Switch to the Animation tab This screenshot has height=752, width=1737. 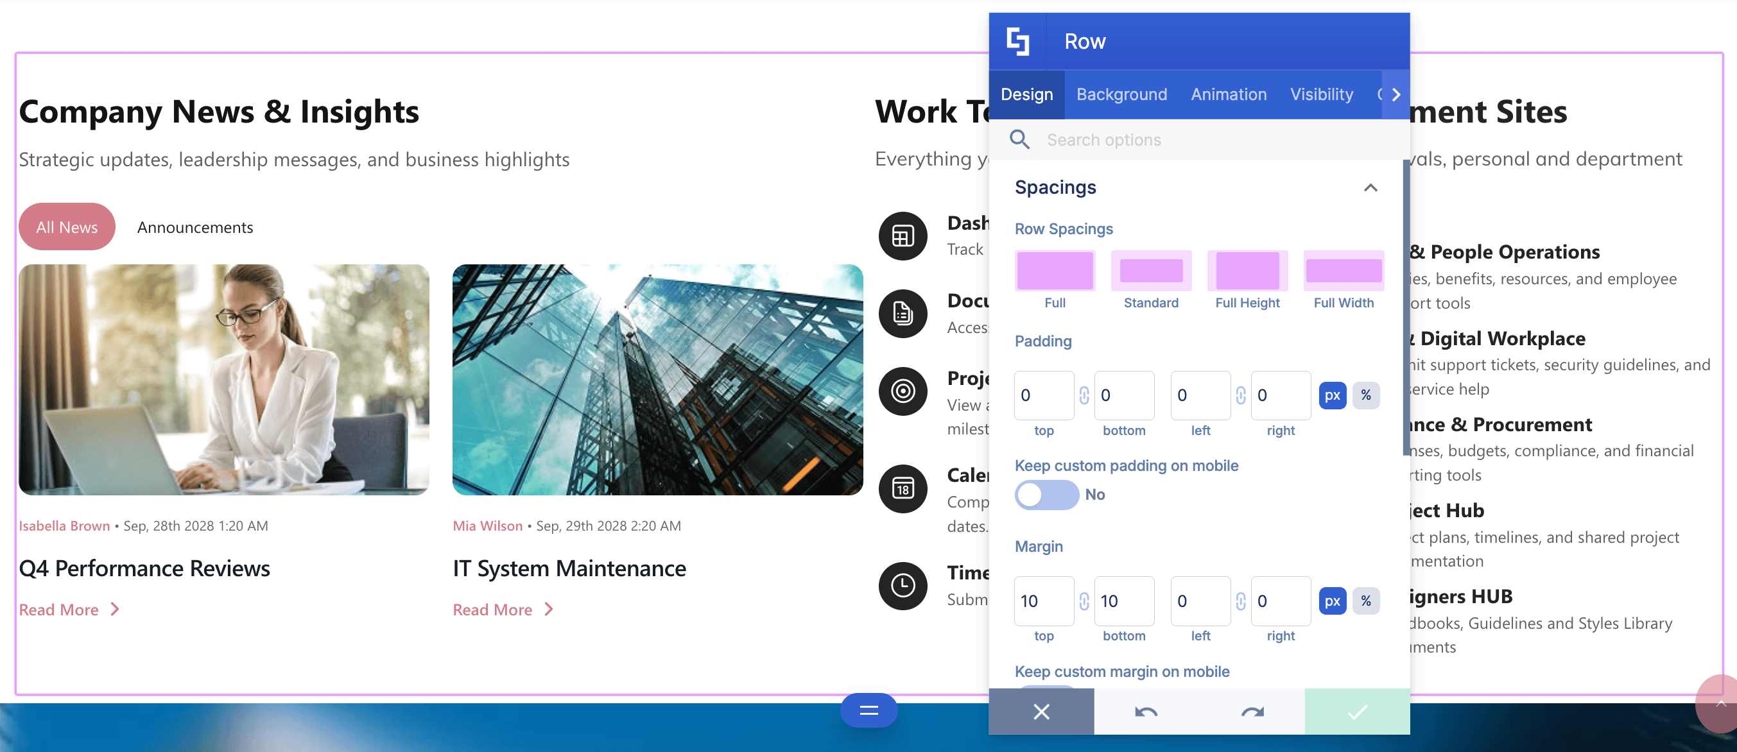click(1229, 94)
